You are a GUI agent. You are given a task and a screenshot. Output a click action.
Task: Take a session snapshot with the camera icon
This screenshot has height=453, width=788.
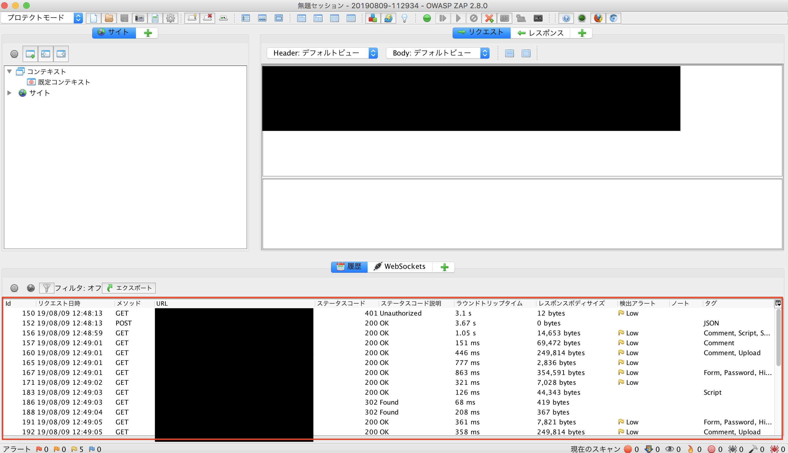[139, 18]
